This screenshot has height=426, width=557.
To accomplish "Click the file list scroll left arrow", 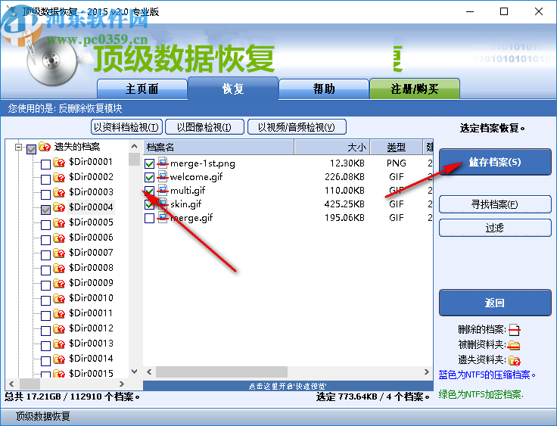I will pos(149,372).
